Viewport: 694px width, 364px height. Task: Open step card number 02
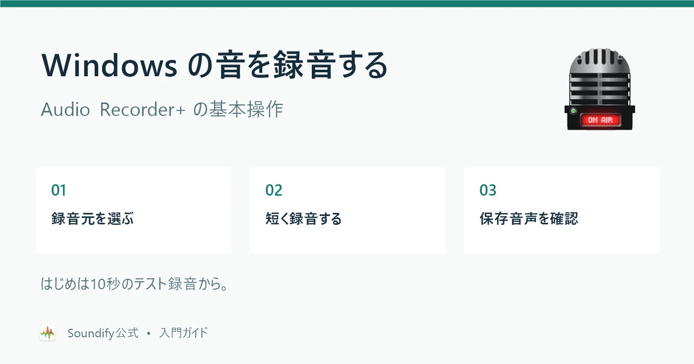coord(348,210)
